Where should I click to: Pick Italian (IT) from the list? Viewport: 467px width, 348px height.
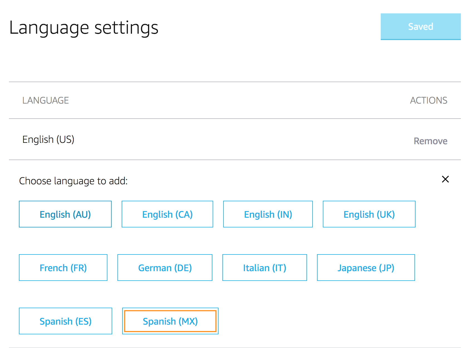point(264,268)
